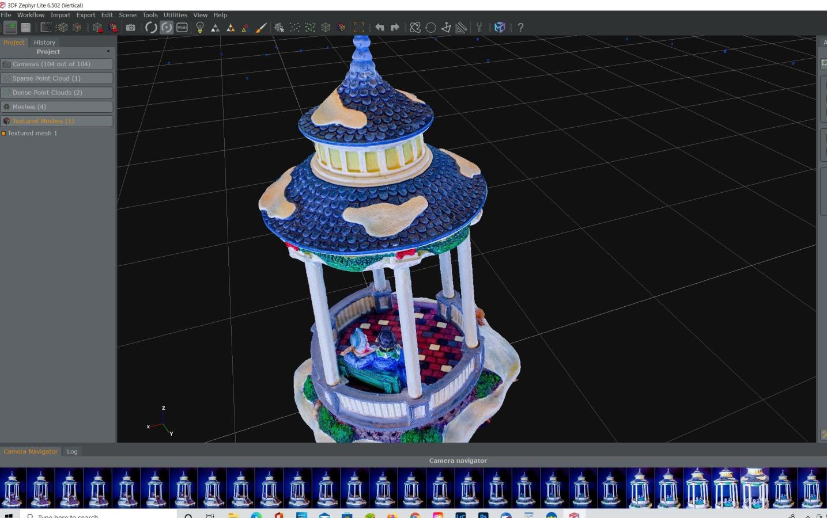
Task: Click the wrench options icon
Action: click(x=478, y=27)
